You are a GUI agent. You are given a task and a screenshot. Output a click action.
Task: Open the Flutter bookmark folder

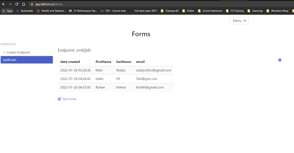pos(188,11)
